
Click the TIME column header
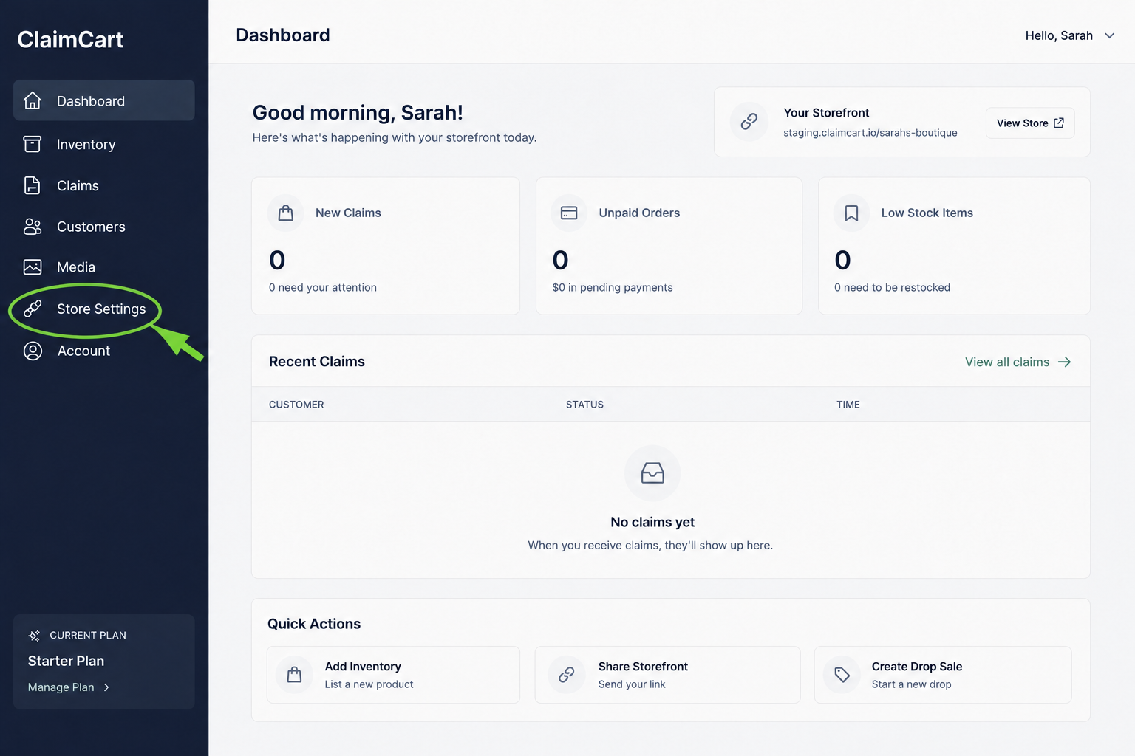848,405
